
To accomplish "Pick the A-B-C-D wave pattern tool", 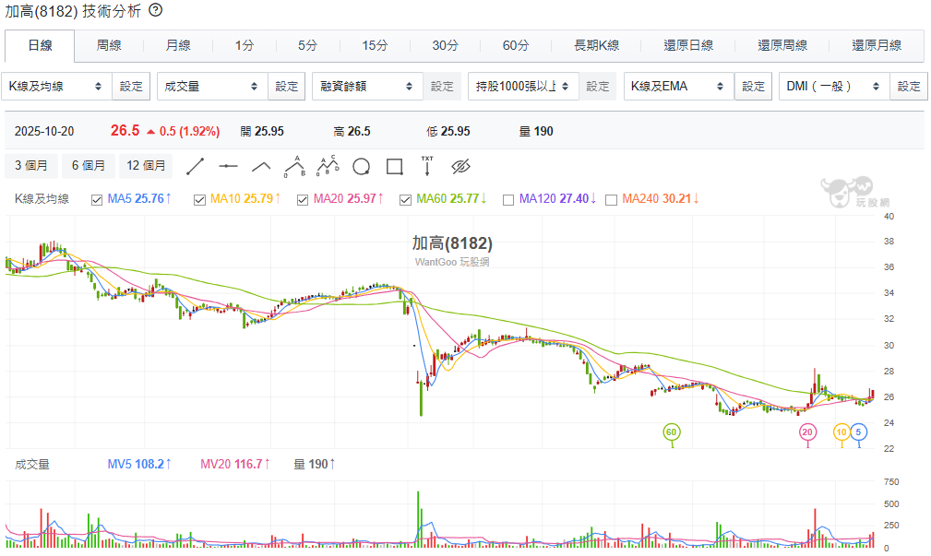I will 328,167.
